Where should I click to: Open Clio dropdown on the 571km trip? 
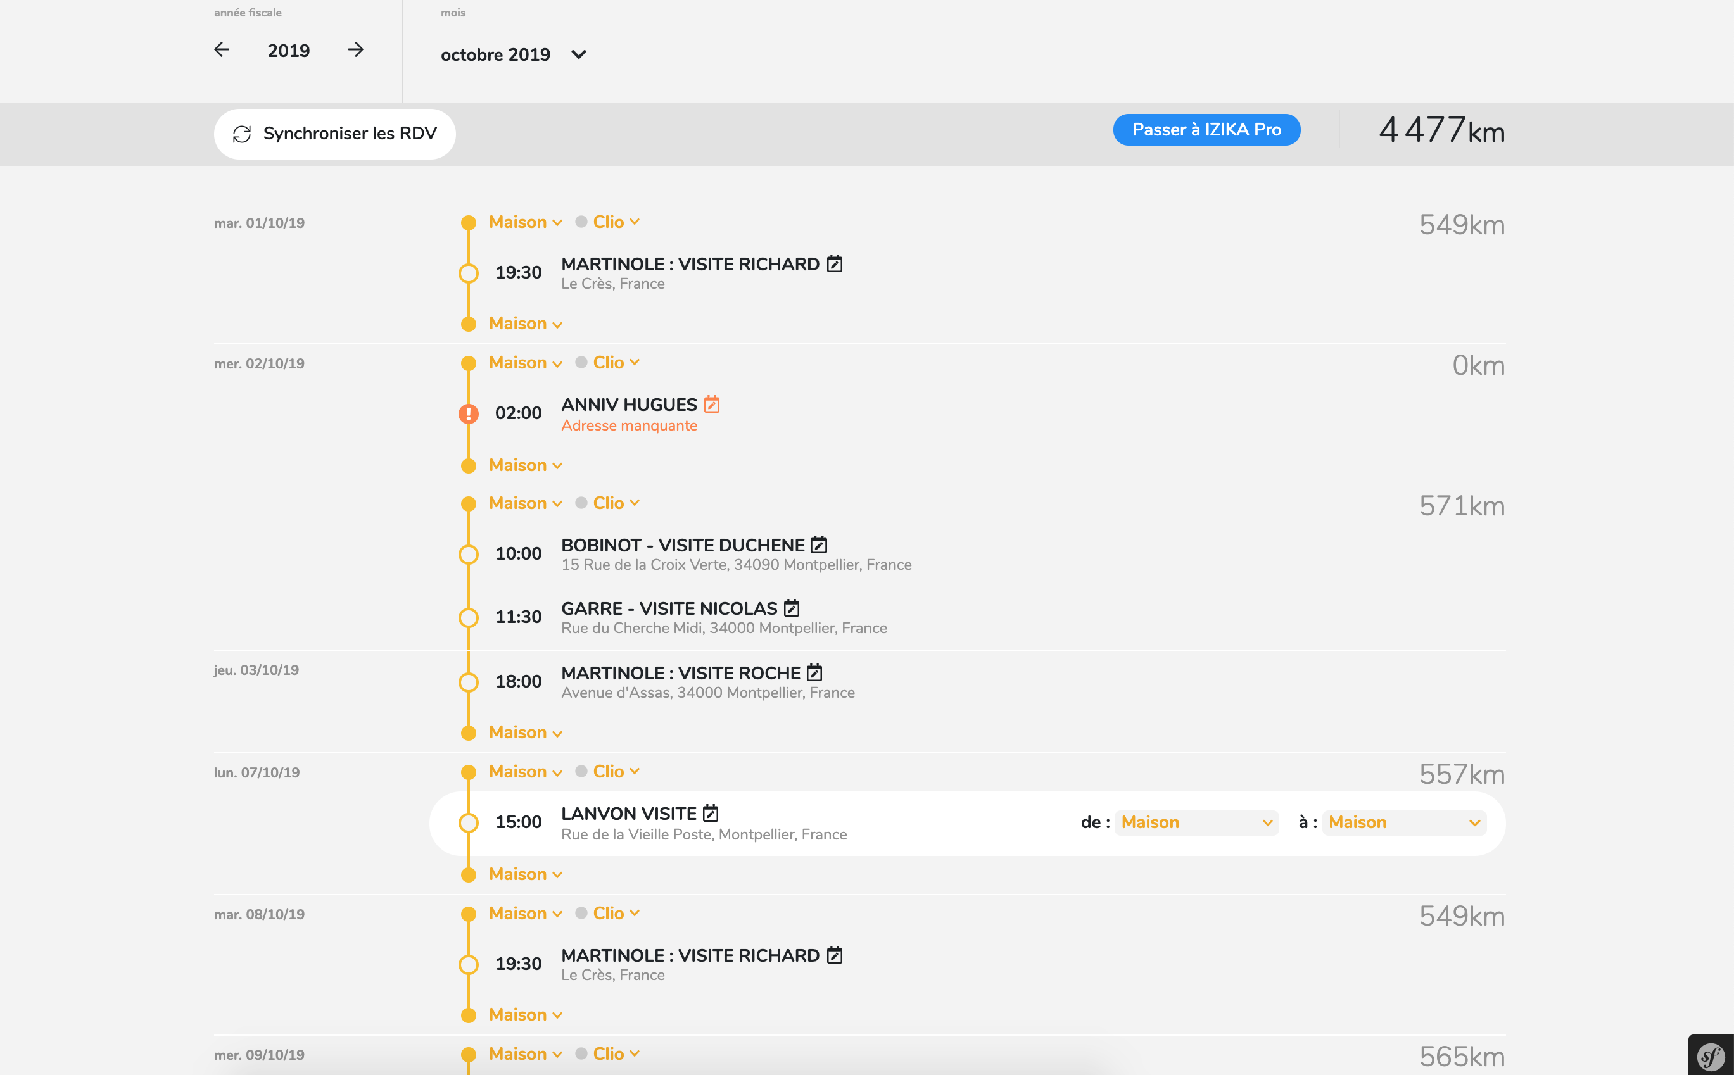click(616, 503)
